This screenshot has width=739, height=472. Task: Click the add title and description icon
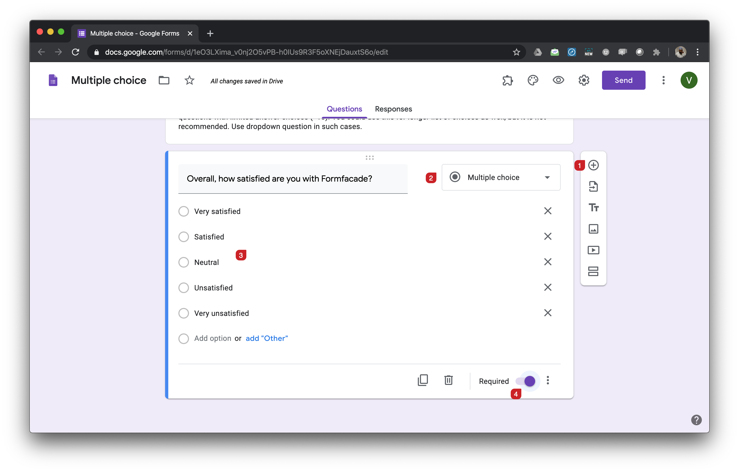coord(592,207)
